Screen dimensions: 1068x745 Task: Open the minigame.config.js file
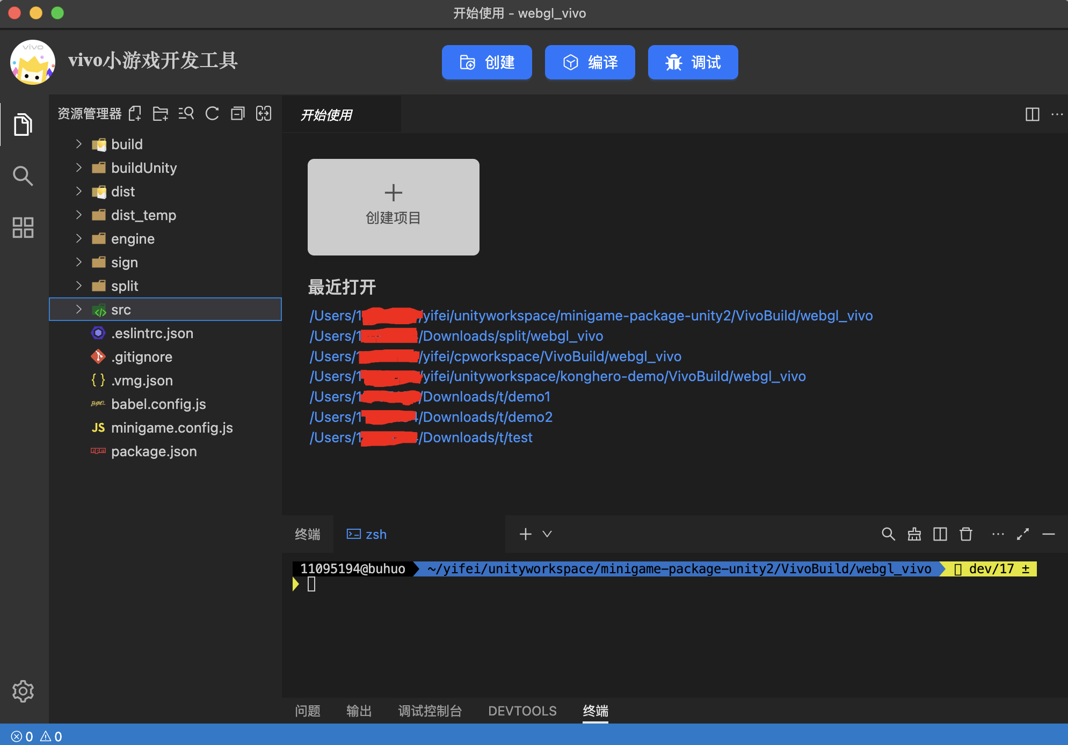165,427
